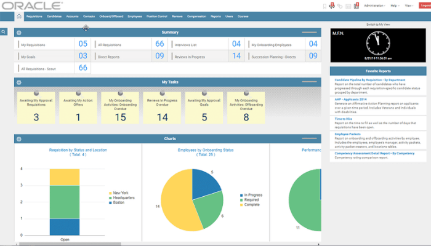Expand the Administration dropdown menu
The width and height of the screenshot is (431, 246).
pyautogui.click(x=374, y=6)
